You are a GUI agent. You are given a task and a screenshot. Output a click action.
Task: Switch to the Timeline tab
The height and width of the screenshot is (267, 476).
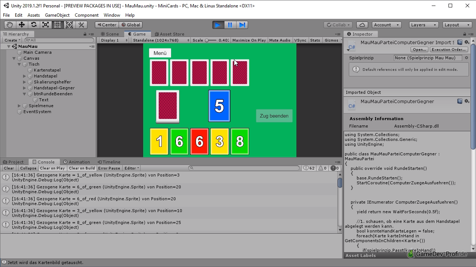(109, 162)
